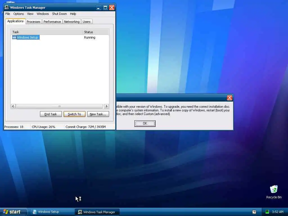Click the Commit Charge status text
Viewport: 288px width, 216px height.
click(85, 127)
